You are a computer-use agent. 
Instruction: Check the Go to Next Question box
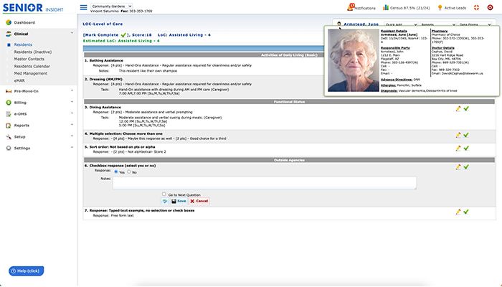click(x=164, y=194)
